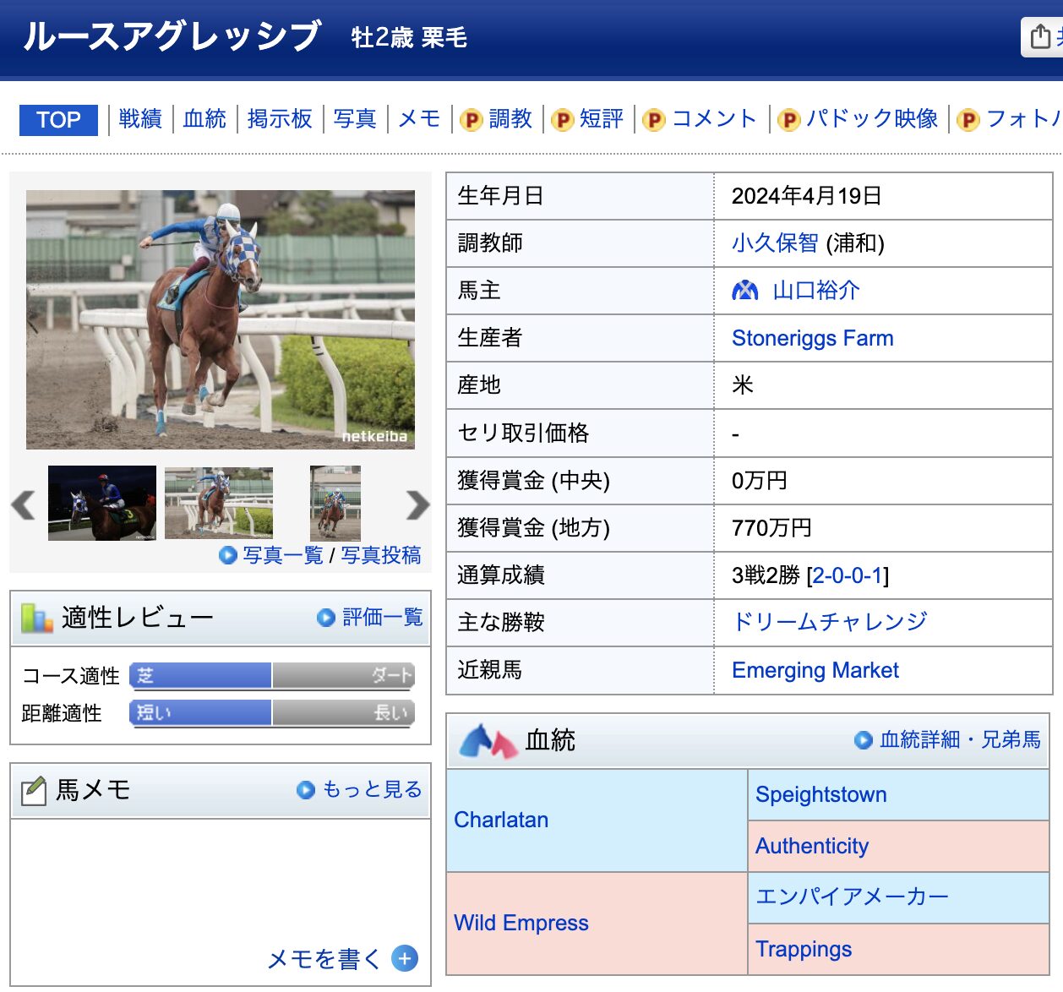
Task: Open the main racehorse photo
Action: pos(221,319)
